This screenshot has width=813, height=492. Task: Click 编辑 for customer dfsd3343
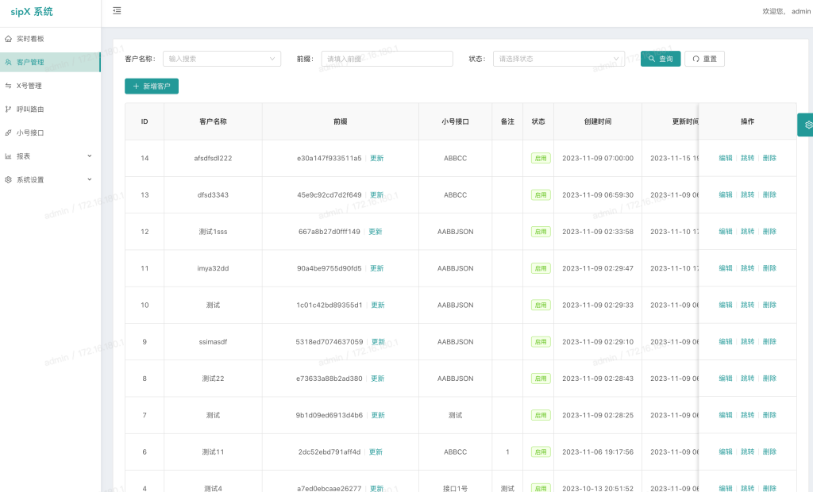[726, 195]
